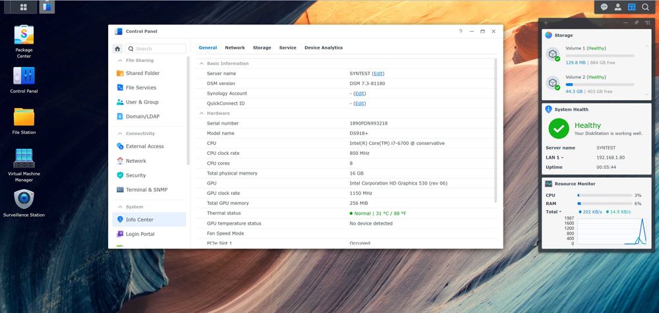Click the Info Center icon
Image resolution: width=659 pixels, height=313 pixels.
click(120, 219)
